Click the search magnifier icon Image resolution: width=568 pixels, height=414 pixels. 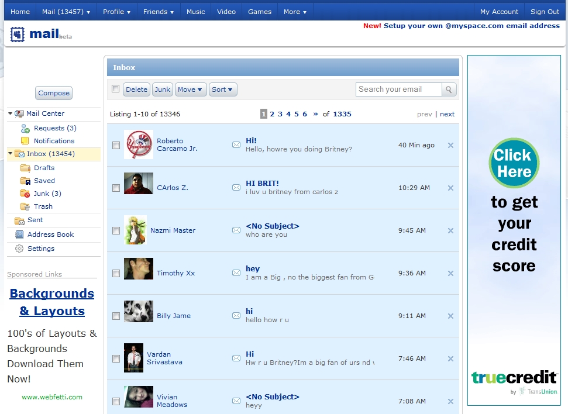point(449,89)
